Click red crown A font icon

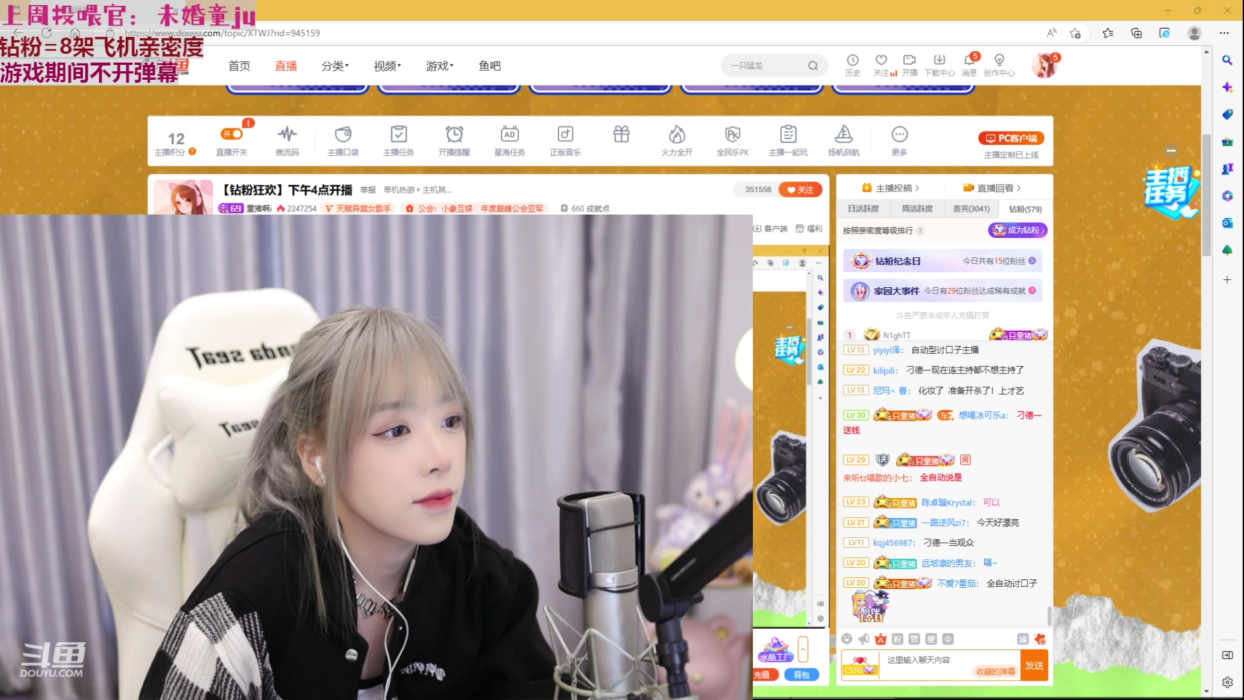click(x=881, y=639)
